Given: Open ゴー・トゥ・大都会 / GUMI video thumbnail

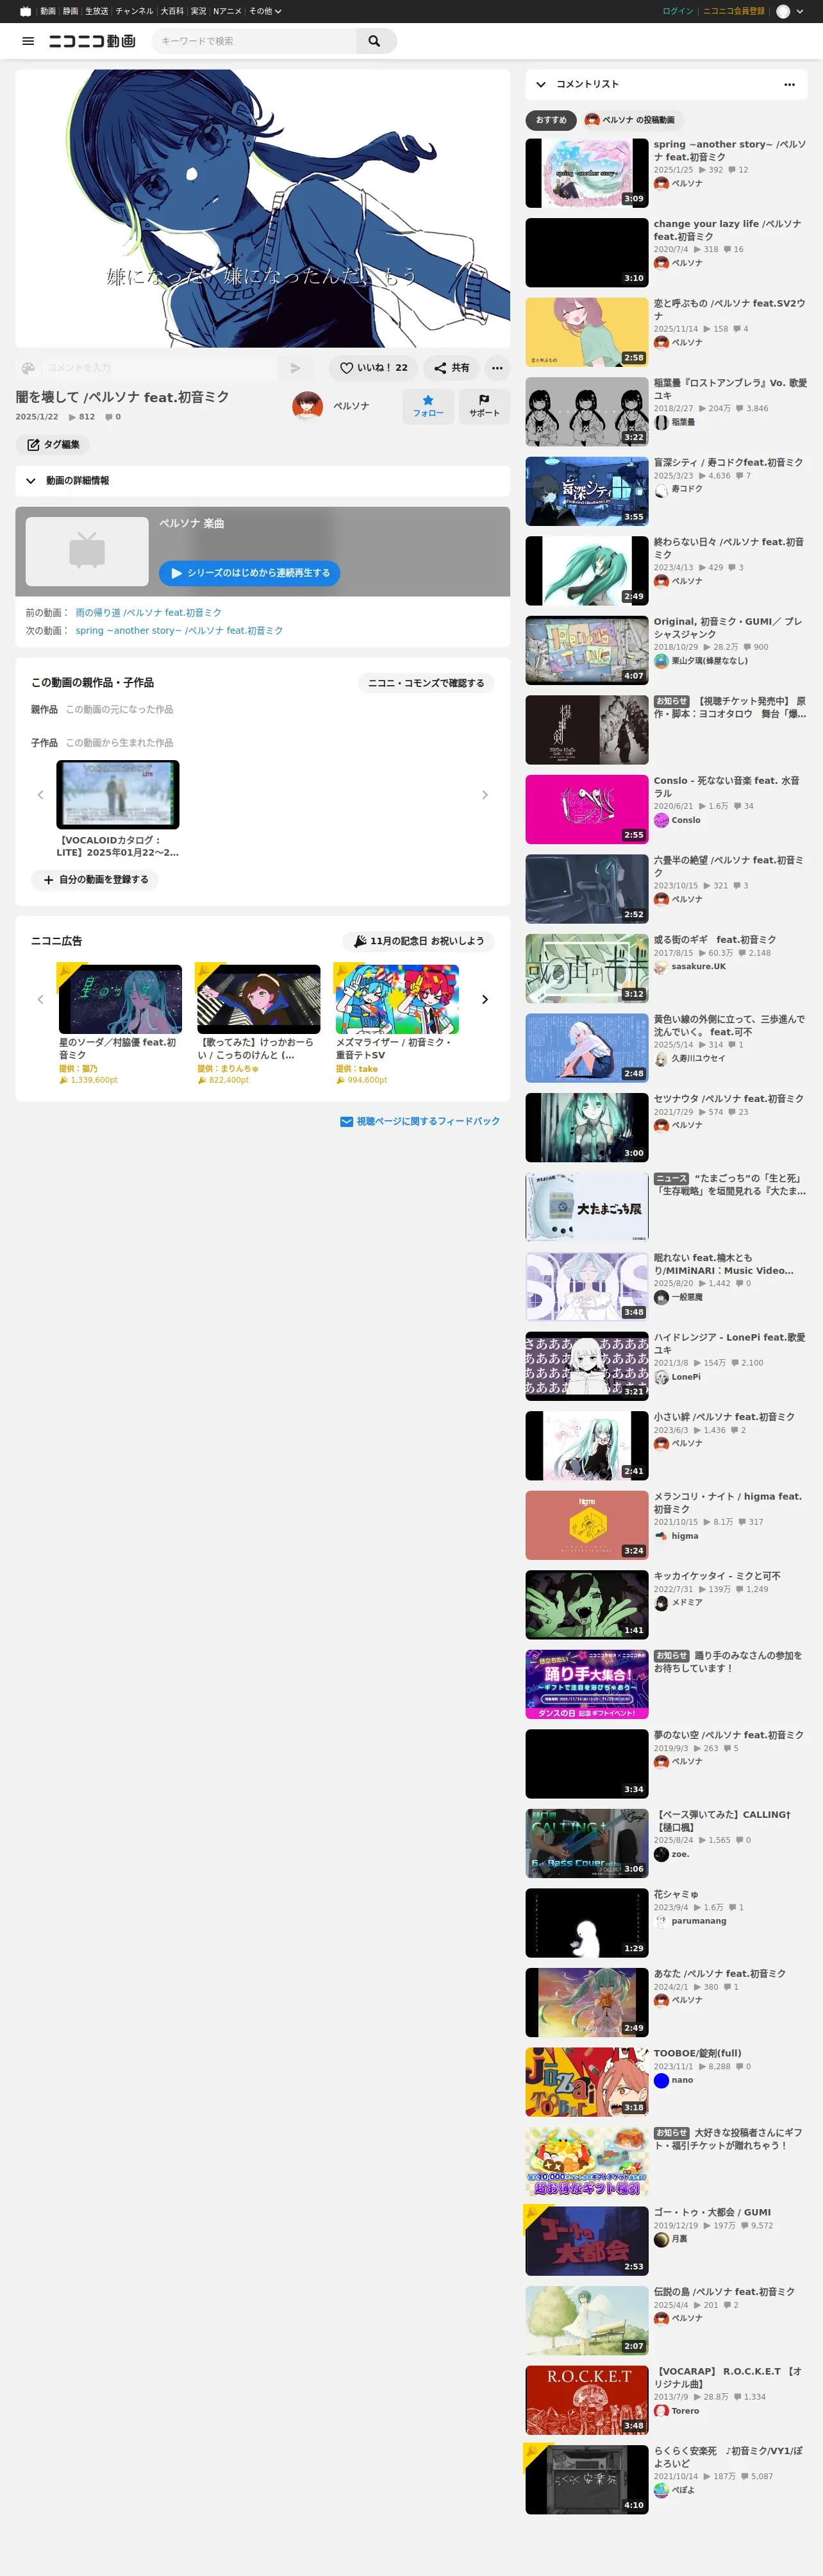Looking at the screenshot, I should point(587,2240).
